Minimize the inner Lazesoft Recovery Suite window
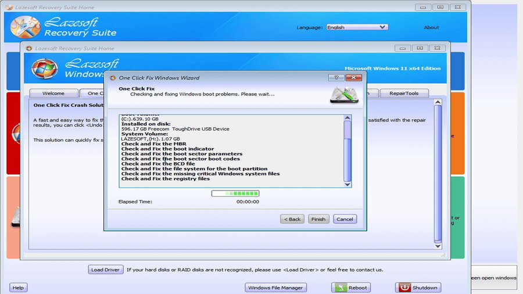523x294 pixels. 403,48
